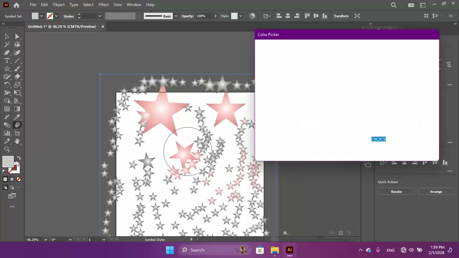Open the Object menu
The image size is (459, 258).
tap(58, 5)
